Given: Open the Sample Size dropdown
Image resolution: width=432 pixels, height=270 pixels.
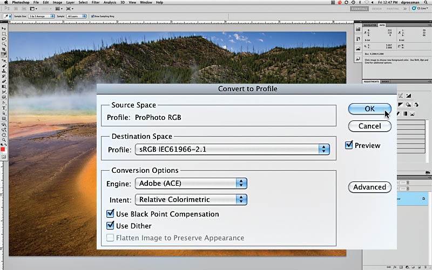Looking at the screenshot, I should pos(42,16).
